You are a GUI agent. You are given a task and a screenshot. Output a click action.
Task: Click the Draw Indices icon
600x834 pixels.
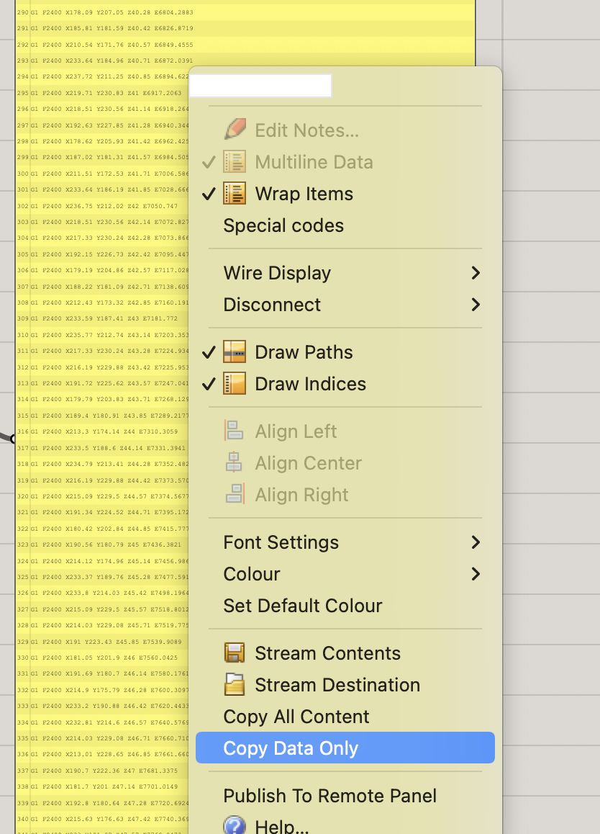235,384
